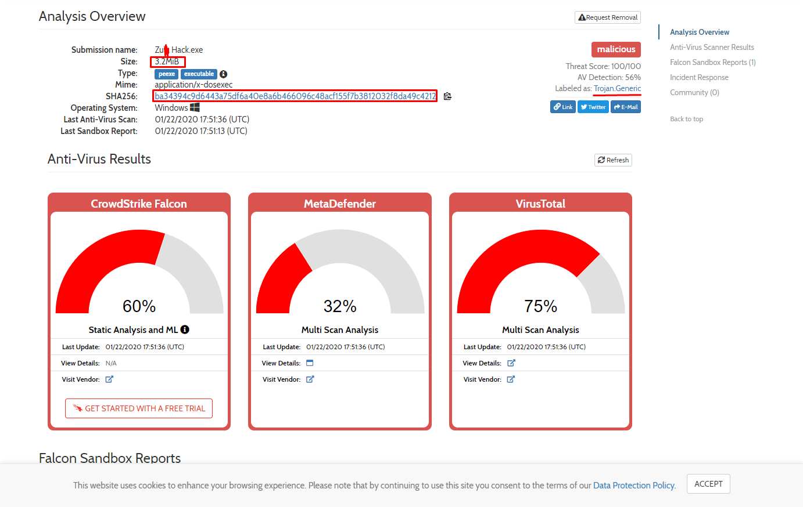The width and height of the screenshot is (803, 507).
Task: Share the report on Twitter
Action: pyautogui.click(x=593, y=107)
